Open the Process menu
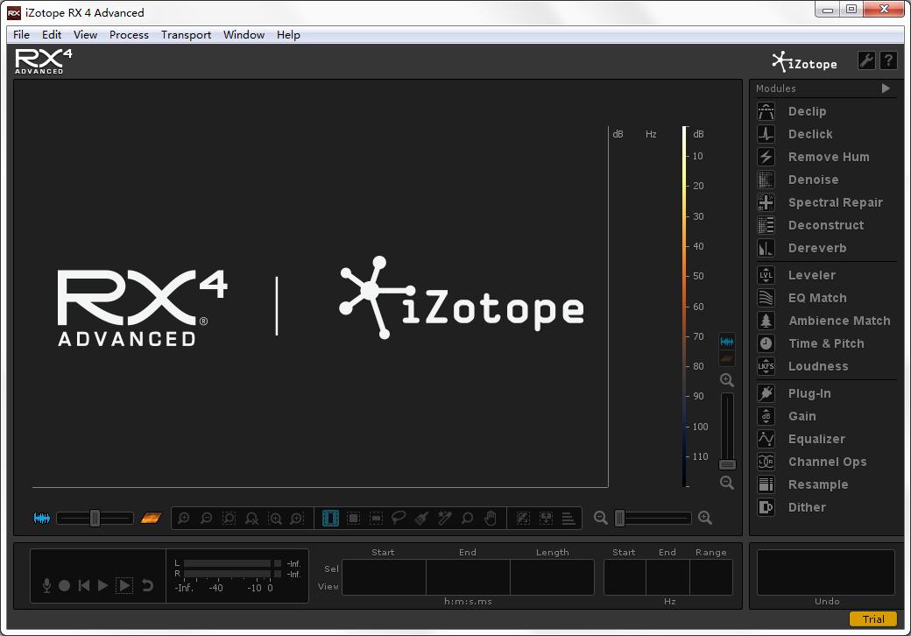 coord(129,35)
